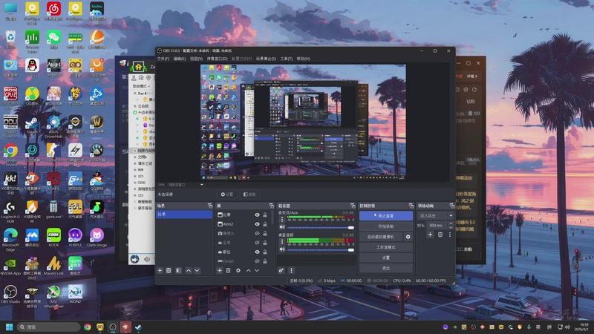Add a new scene with plus icon
The image size is (594, 334).
pos(160,270)
